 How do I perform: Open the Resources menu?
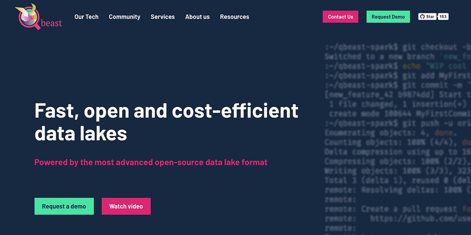coord(234,17)
